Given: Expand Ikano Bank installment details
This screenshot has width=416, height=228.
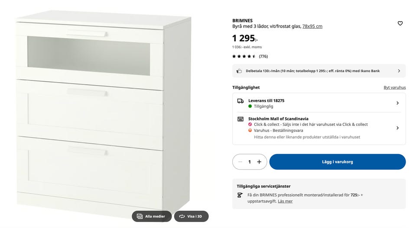Looking at the screenshot, I should coord(399,71).
